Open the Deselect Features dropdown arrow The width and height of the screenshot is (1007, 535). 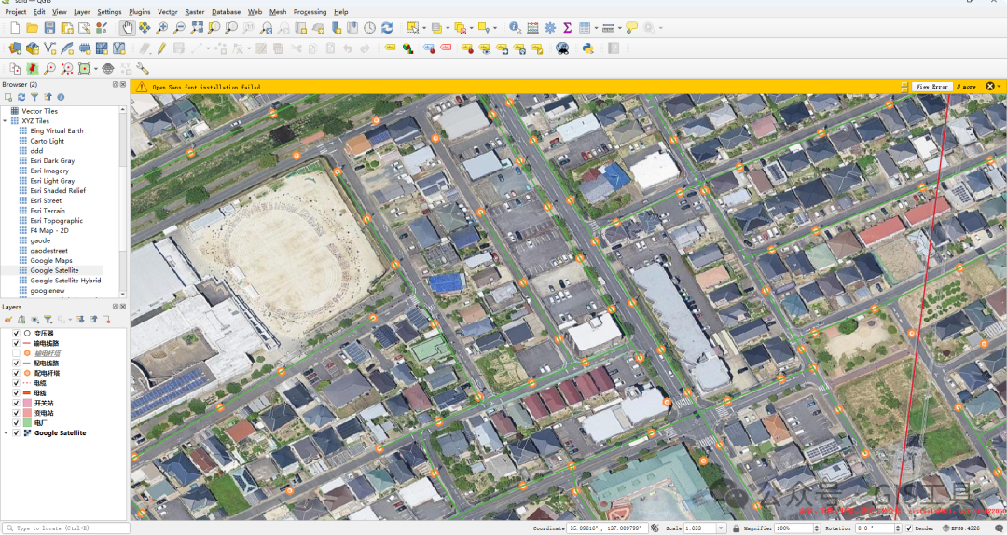[472, 28]
